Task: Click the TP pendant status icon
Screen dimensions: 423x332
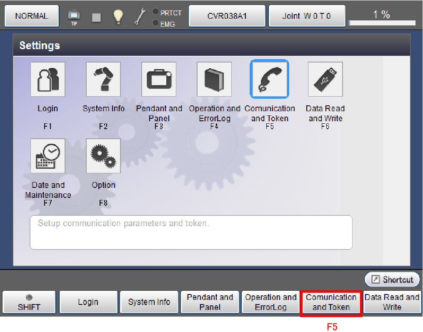Action: pyautogui.click(x=74, y=16)
